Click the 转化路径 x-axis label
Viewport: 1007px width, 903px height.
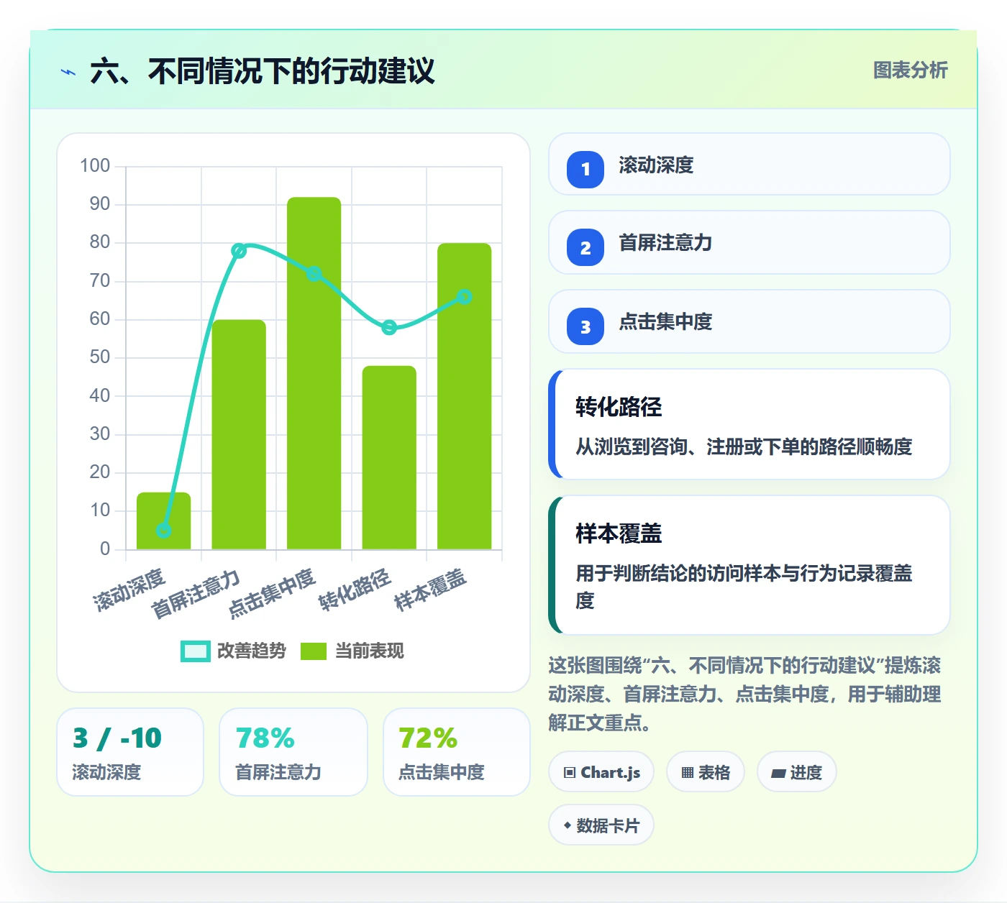[x=355, y=590]
